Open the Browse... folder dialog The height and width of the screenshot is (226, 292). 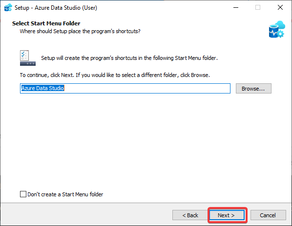pyautogui.click(x=253, y=88)
